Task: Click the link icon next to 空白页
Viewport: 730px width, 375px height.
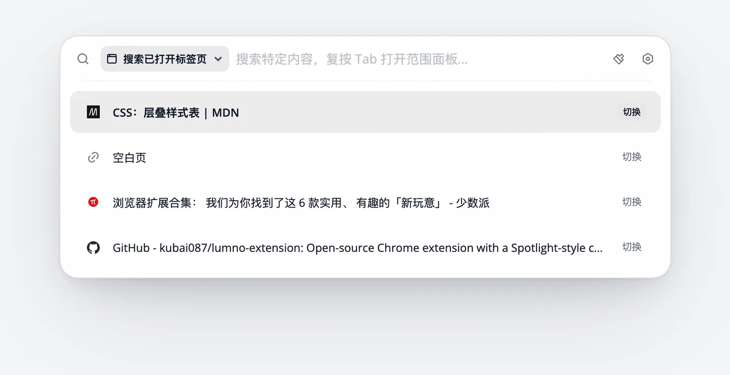Action: coord(93,158)
